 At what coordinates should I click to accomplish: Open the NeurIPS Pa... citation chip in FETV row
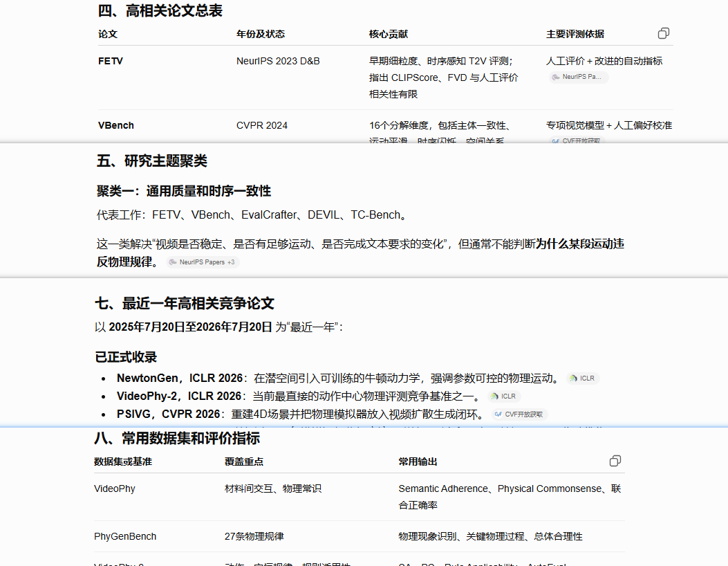579,77
